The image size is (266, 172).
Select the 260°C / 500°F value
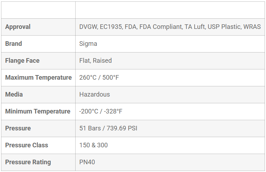click(x=99, y=78)
